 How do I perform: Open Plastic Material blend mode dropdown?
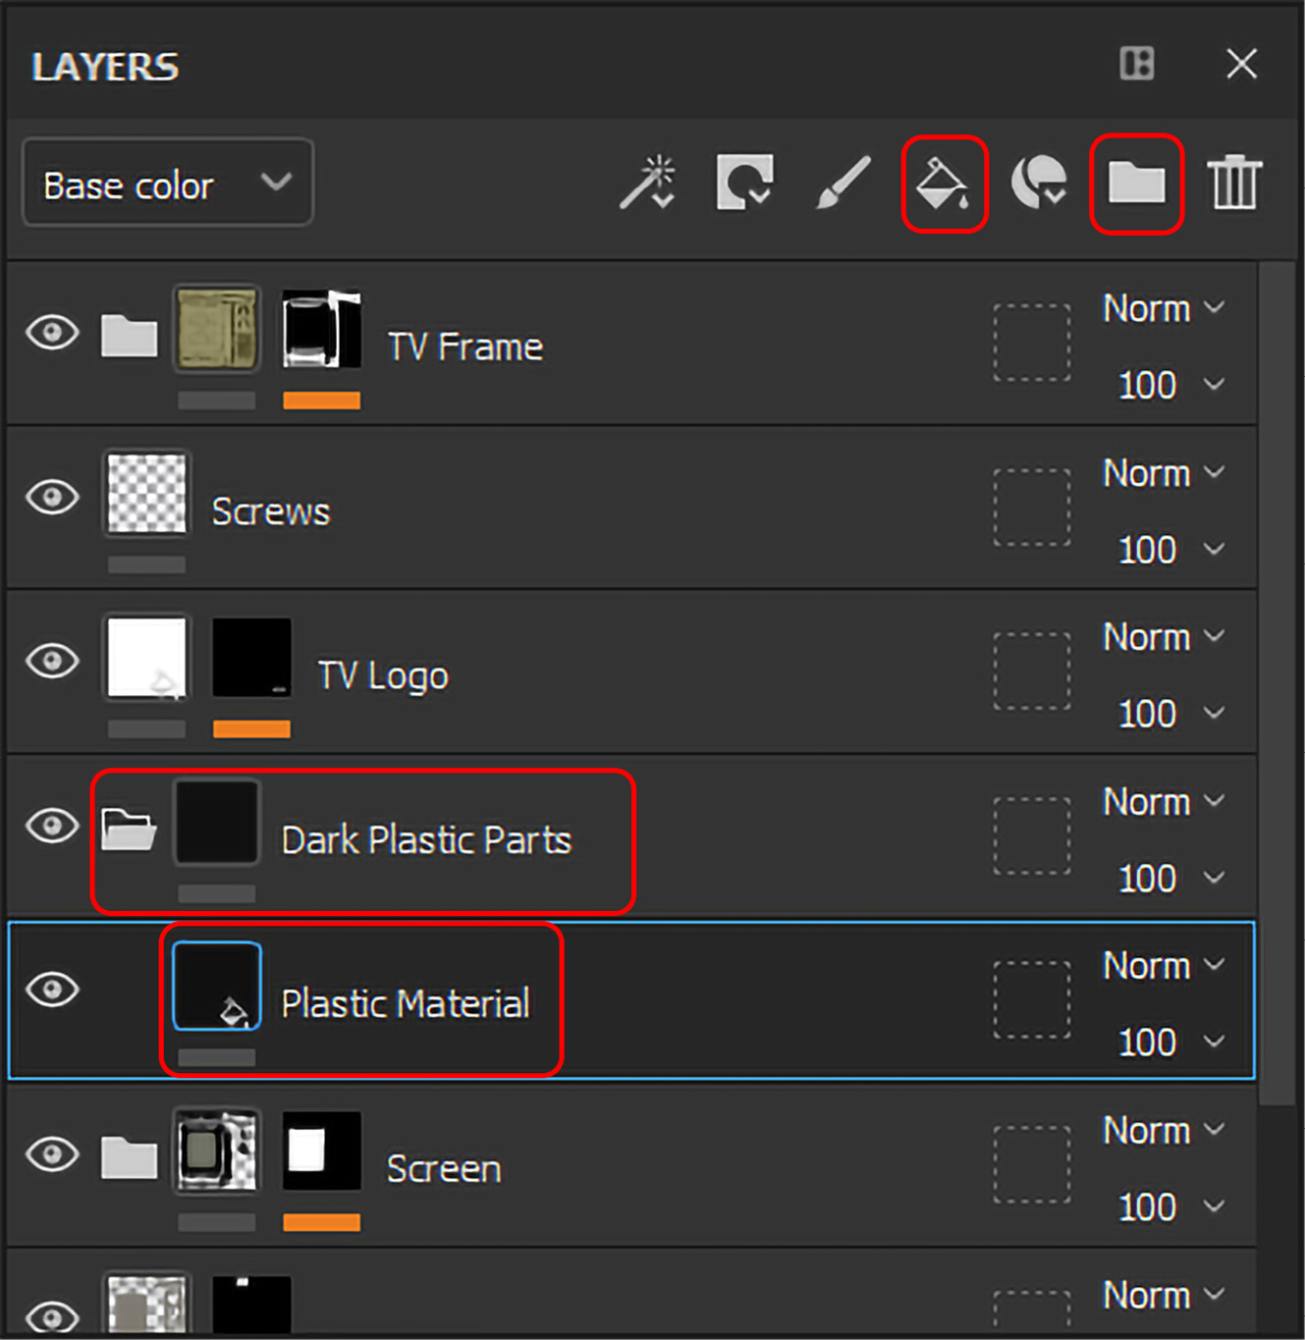point(1164,966)
